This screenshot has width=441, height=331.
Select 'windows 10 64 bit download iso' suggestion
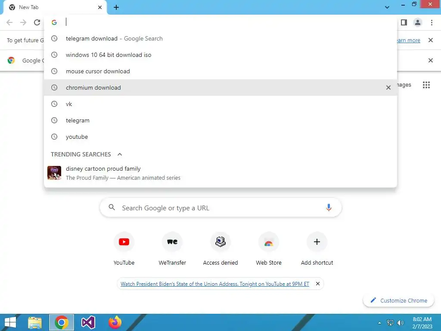pos(220,55)
